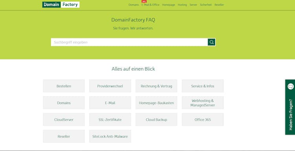Open the Hosting navigation menu
Image resolution: width=295 pixels, height=151 pixels.
182,5
